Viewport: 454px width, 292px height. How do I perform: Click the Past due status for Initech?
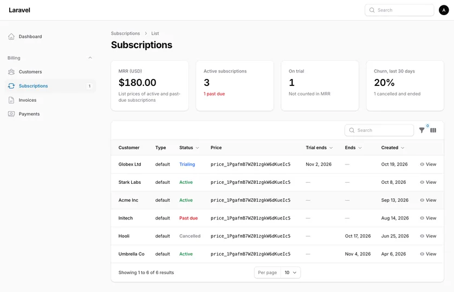point(189,218)
